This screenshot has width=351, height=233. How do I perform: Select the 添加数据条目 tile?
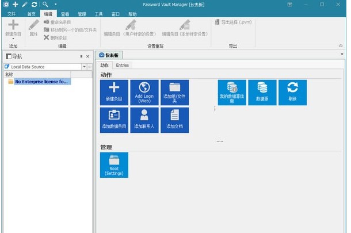(114, 120)
